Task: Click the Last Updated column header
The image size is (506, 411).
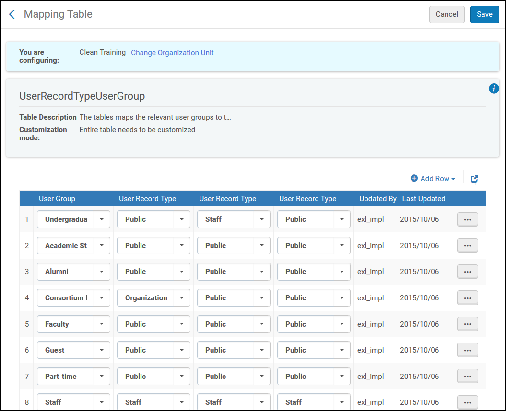Action: [x=424, y=199]
